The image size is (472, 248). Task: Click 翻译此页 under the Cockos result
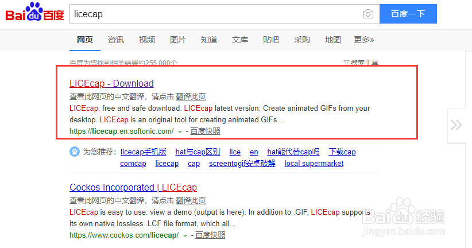(x=191, y=200)
